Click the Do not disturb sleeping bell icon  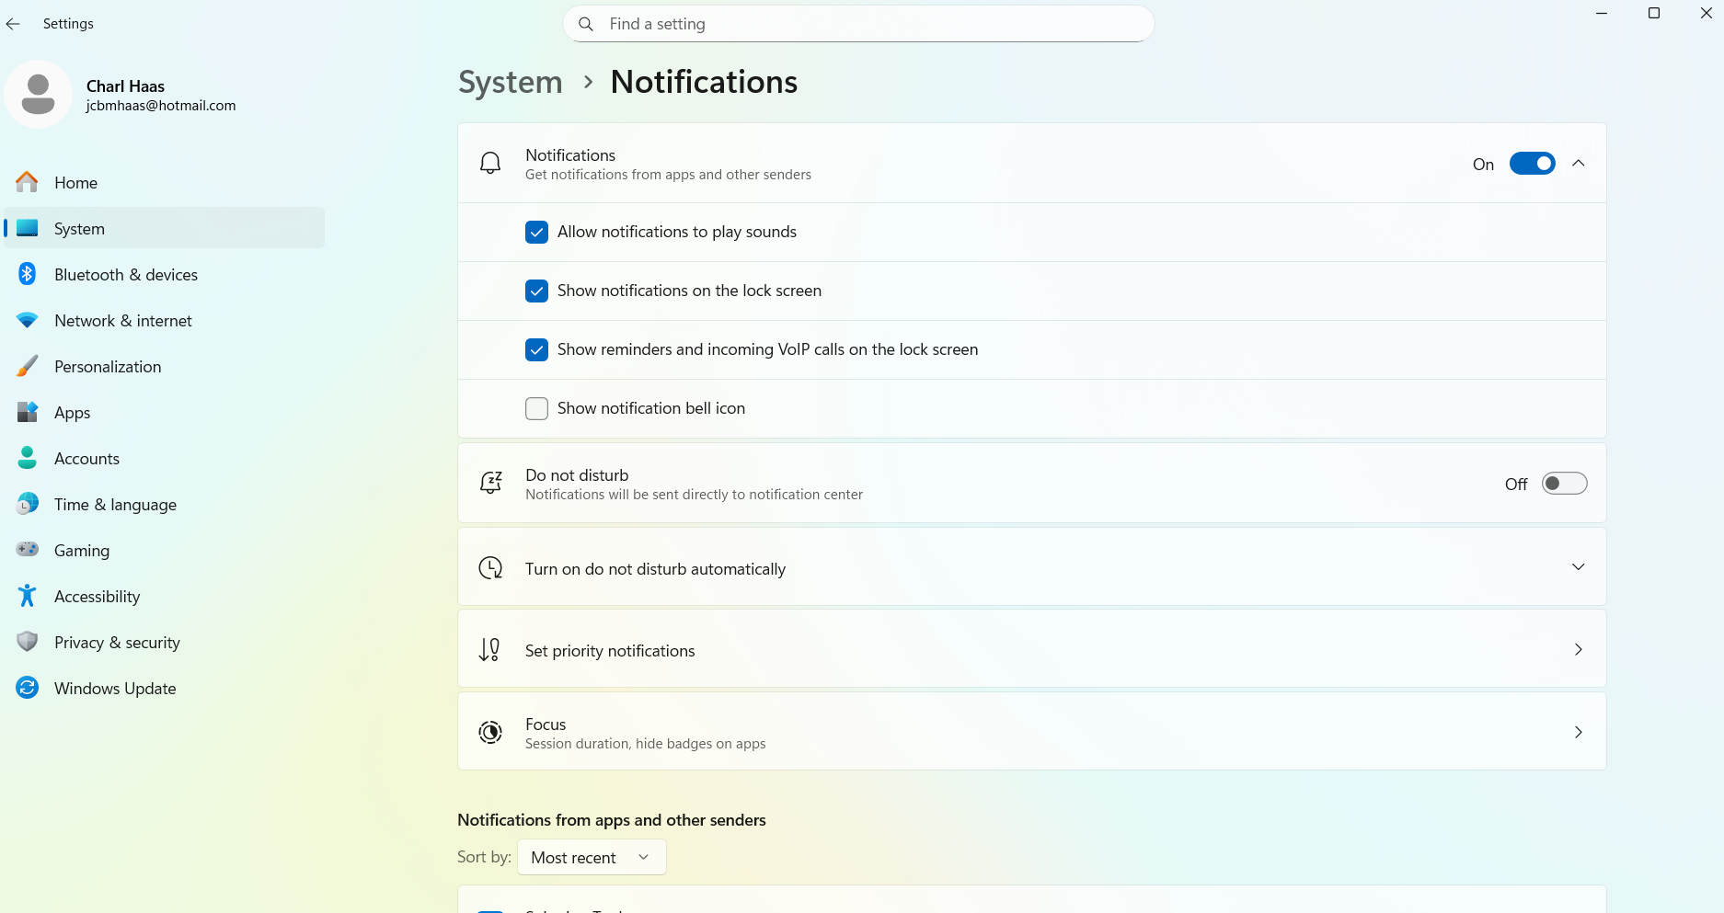tap(490, 483)
